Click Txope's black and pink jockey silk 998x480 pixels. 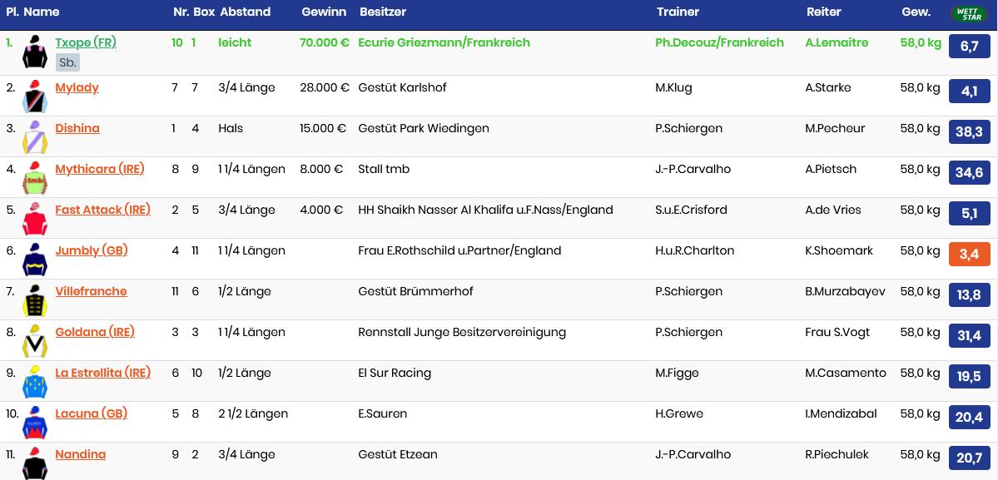[x=35, y=52]
